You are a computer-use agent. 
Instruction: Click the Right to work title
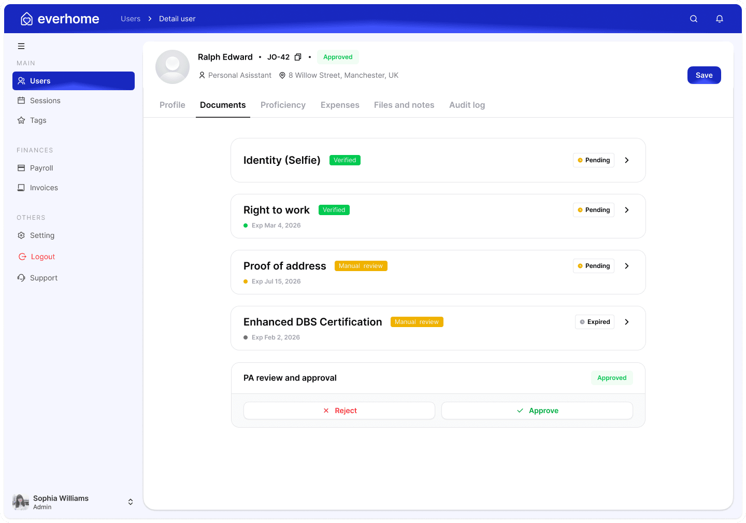(277, 210)
